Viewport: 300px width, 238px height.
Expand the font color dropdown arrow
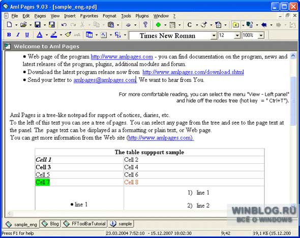click(46, 35)
